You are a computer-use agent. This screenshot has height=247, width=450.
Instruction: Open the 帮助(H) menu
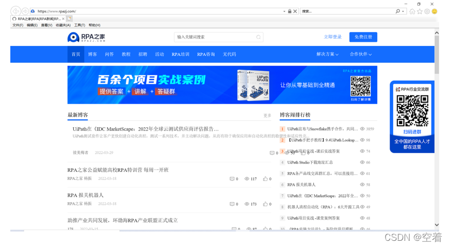click(94, 25)
